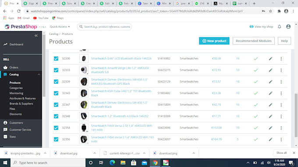Open employee profile avatar in PrestaShop header

[288, 27]
